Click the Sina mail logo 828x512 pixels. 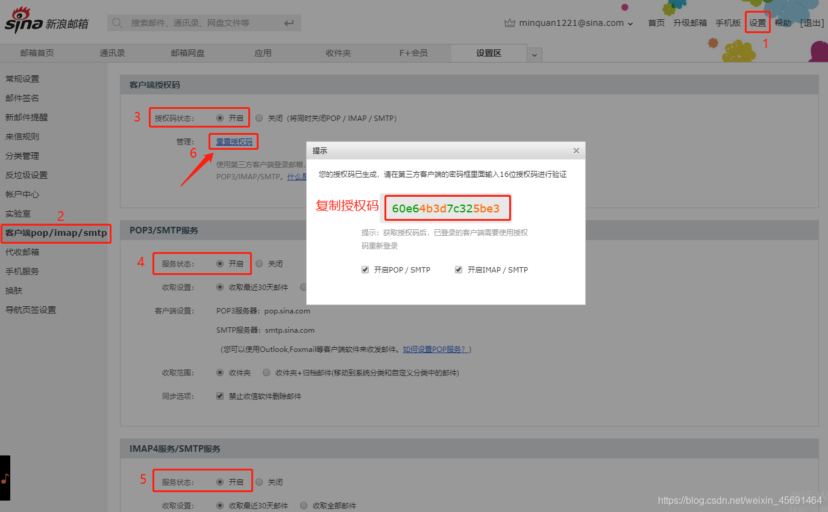tap(47, 20)
